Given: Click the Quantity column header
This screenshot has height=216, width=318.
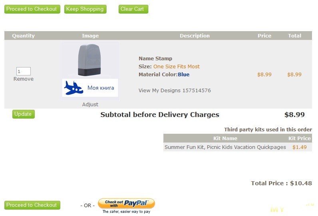Looking at the screenshot, I should tap(23, 36).
